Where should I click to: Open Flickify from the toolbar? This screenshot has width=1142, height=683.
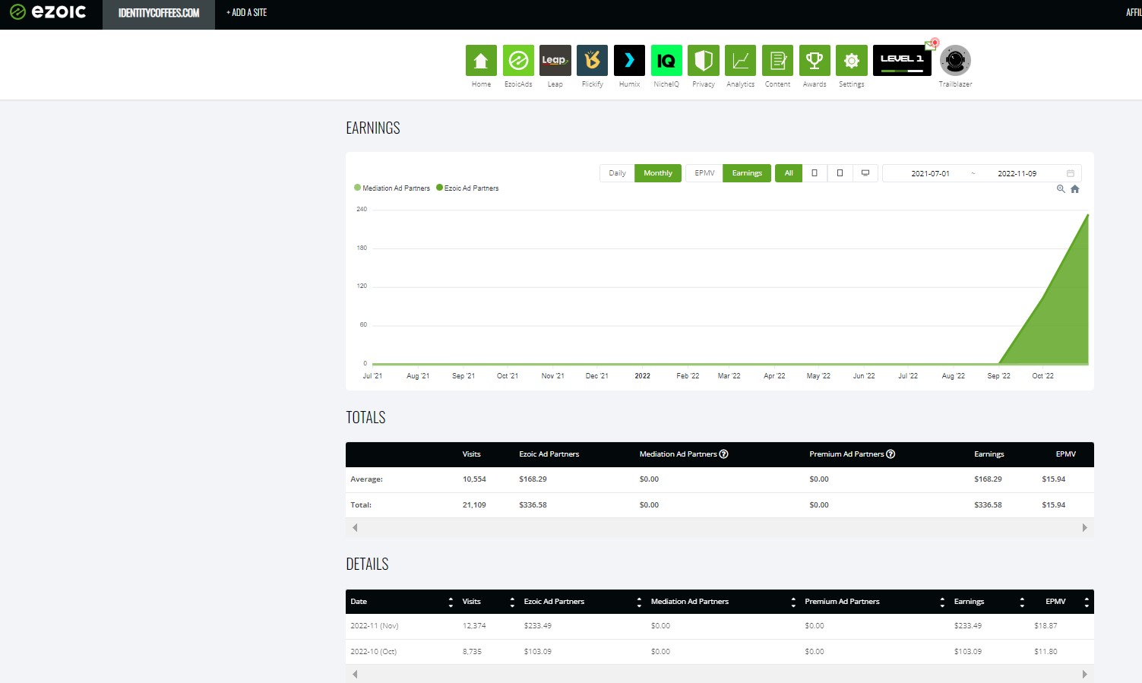(592, 61)
